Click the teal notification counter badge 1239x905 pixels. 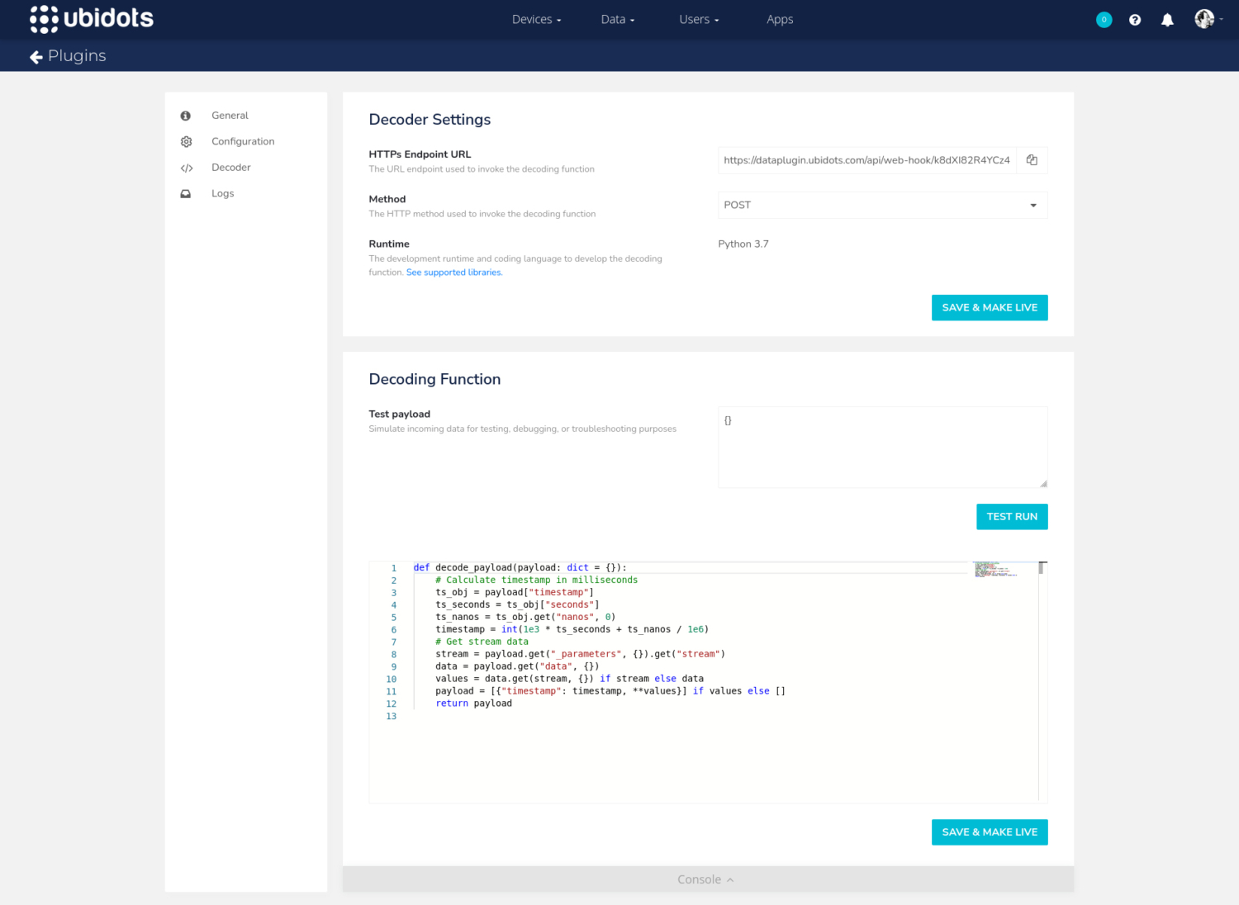point(1104,20)
